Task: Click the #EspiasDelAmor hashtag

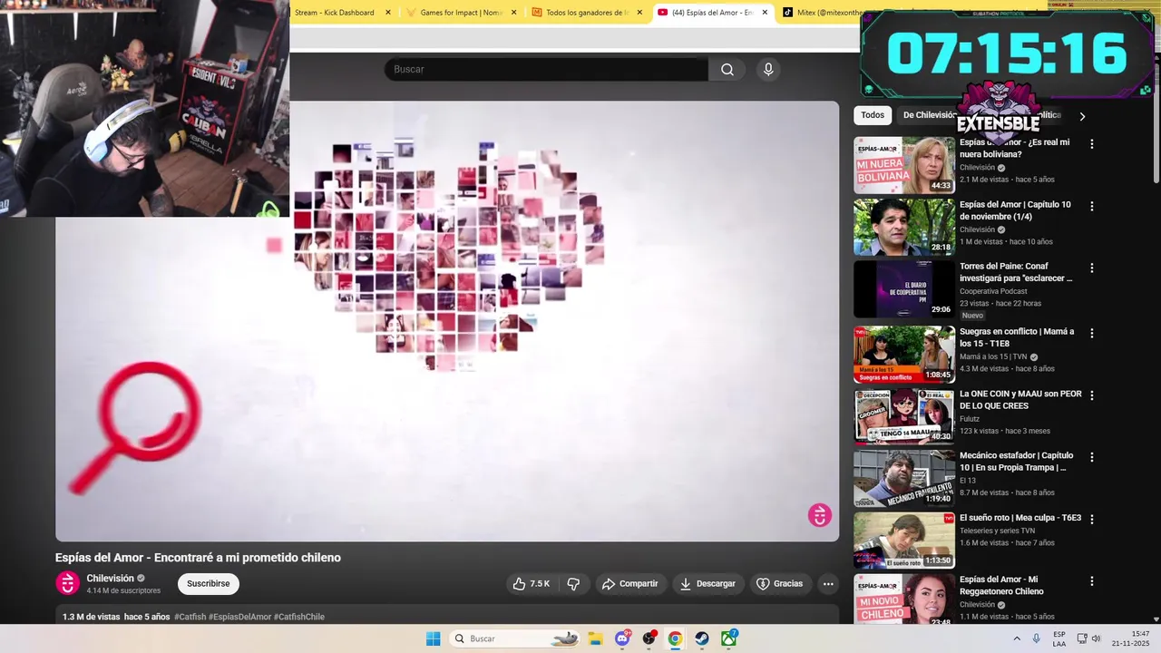Action: [x=240, y=617]
